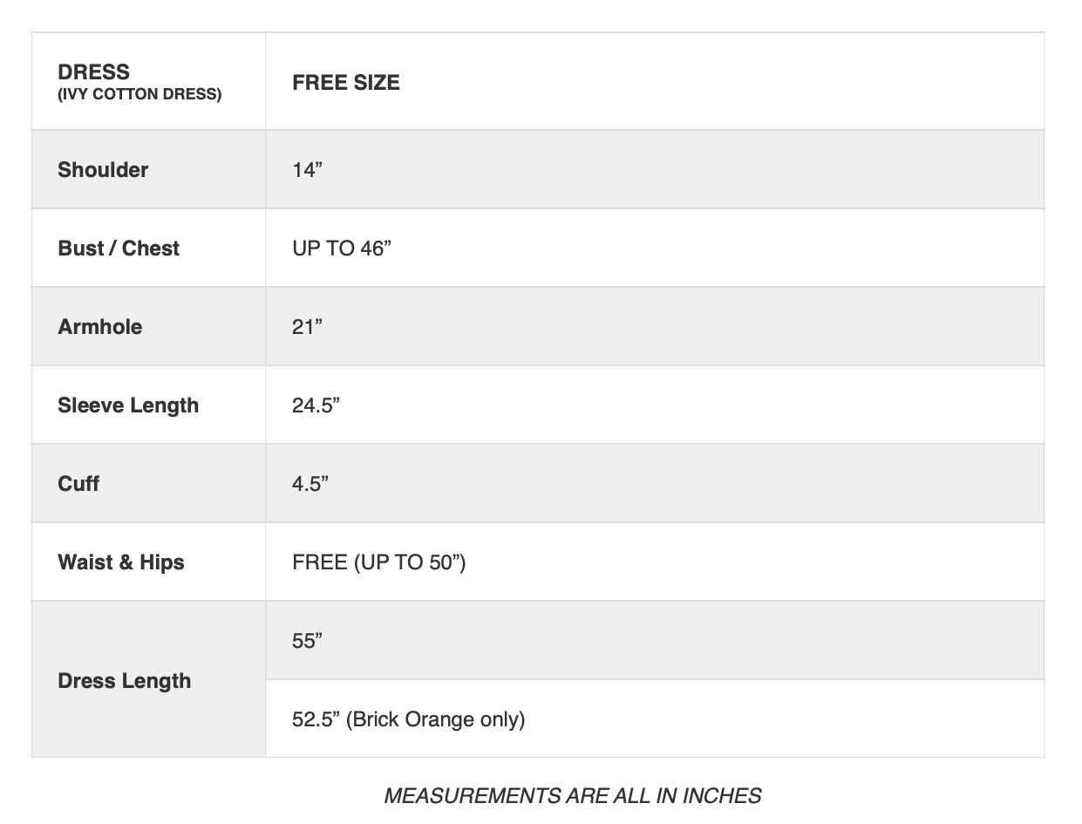Select the FREE (UP TO 50") value
Image resolution: width=1082 pixels, height=824 pixels.
[x=378, y=562]
